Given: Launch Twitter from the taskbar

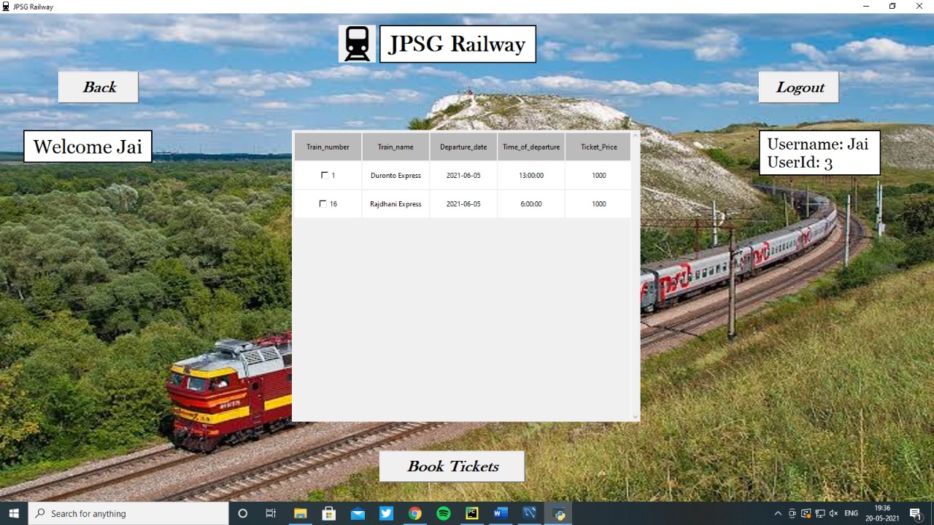Looking at the screenshot, I should pos(385,514).
